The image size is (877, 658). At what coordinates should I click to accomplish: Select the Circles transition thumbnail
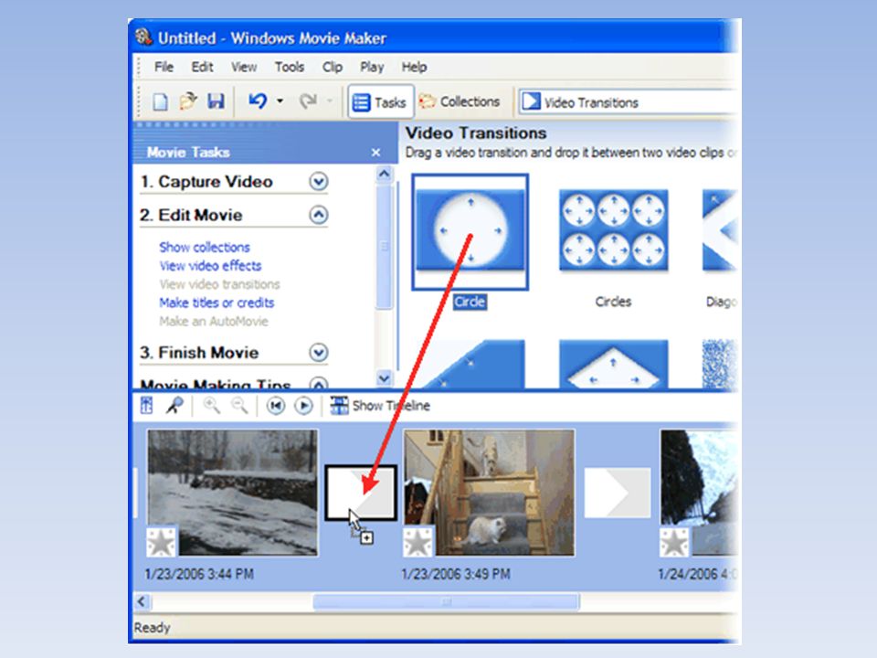(x=614, y=230)
